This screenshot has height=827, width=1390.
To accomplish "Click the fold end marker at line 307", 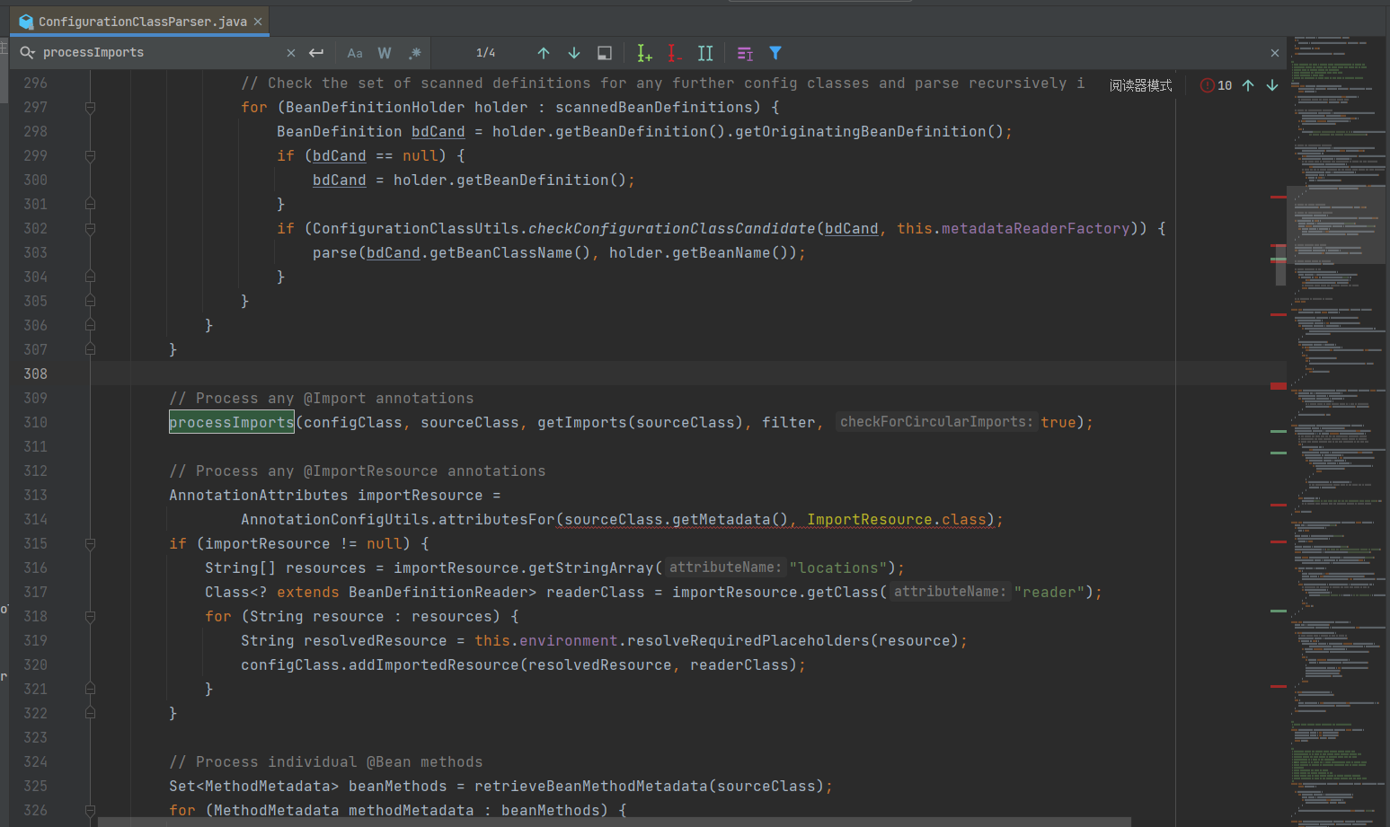I will point(90,350).
